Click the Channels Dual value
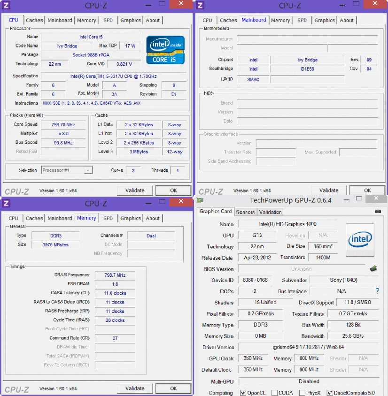 (151, 236)
